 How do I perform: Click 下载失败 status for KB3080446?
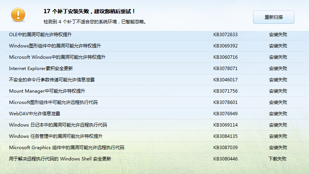point(277,159)
